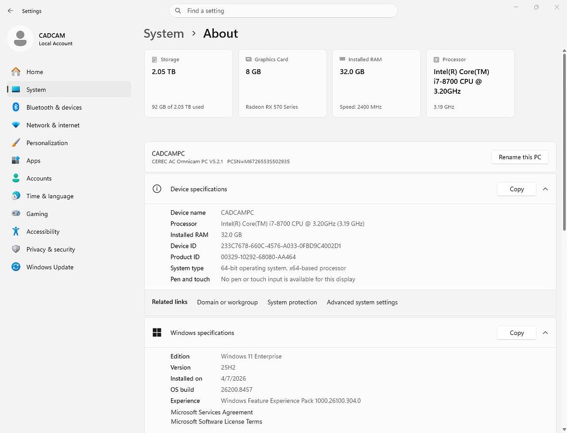567x433 pixels.
Task: Click the System monitor icon
Action: point(15,89)
